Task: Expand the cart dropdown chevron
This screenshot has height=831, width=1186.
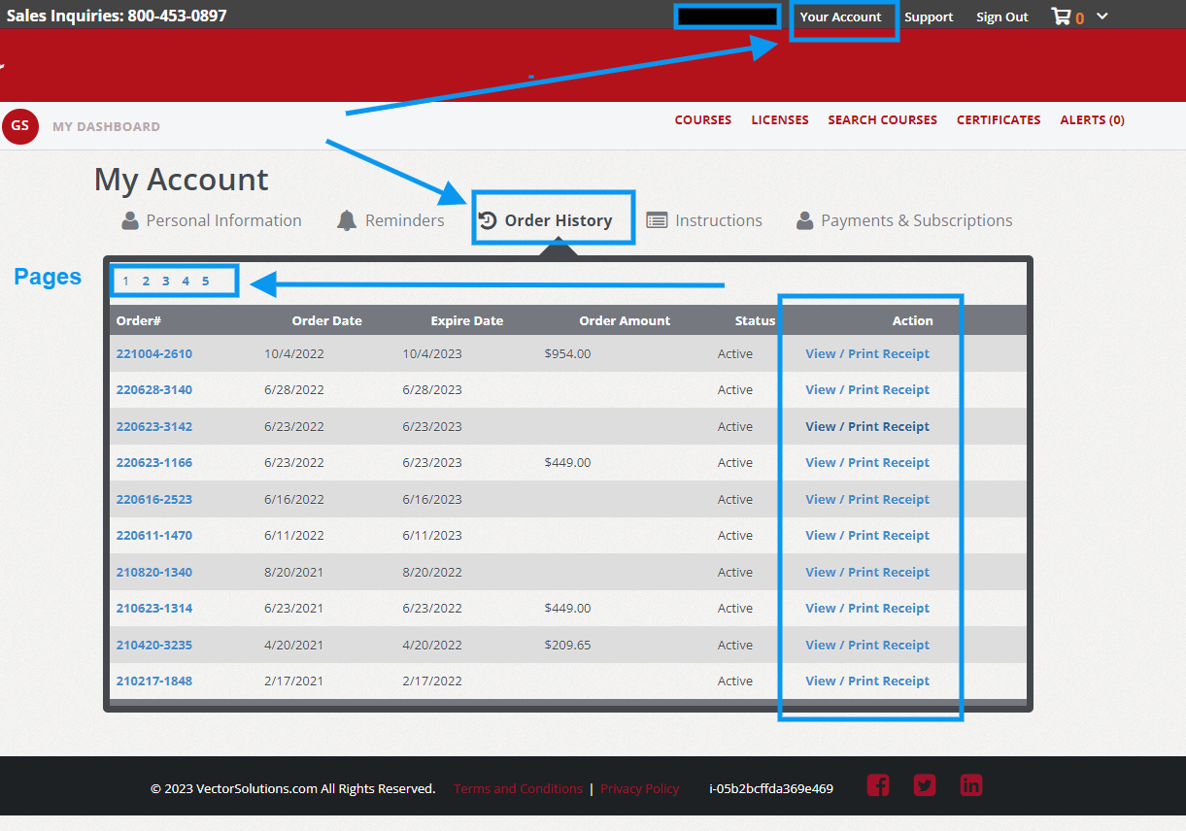Action: point(1101,16)
